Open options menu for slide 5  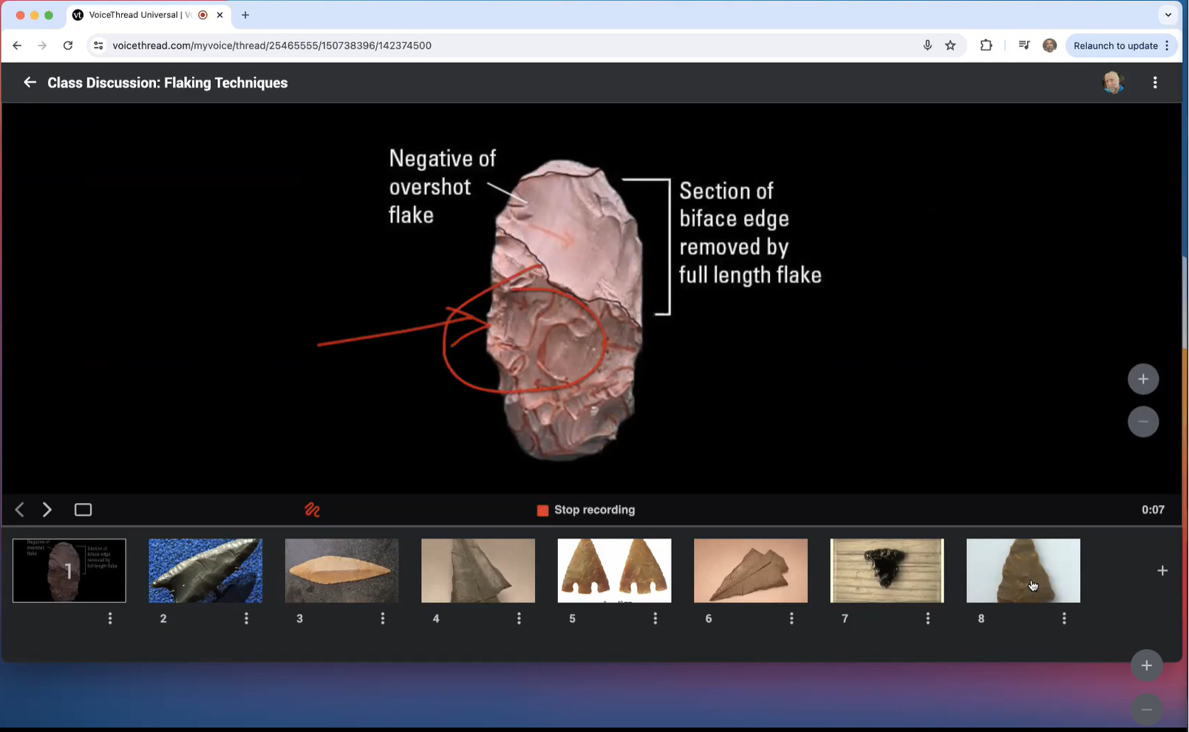[655, 618]
